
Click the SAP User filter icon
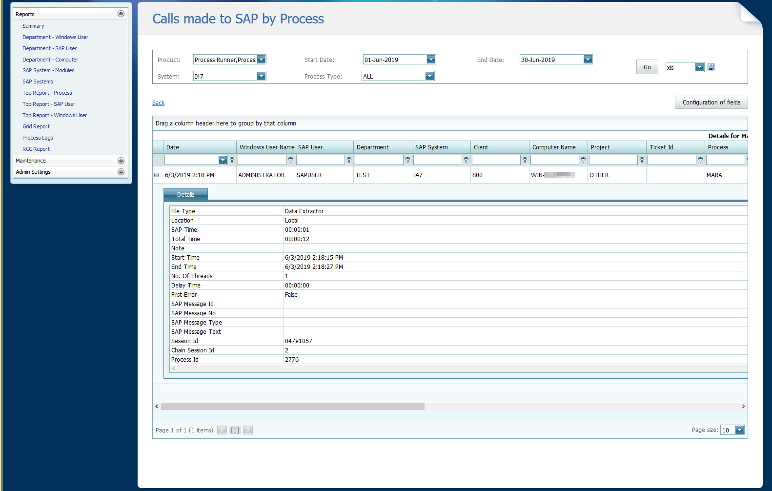[349, 160]
